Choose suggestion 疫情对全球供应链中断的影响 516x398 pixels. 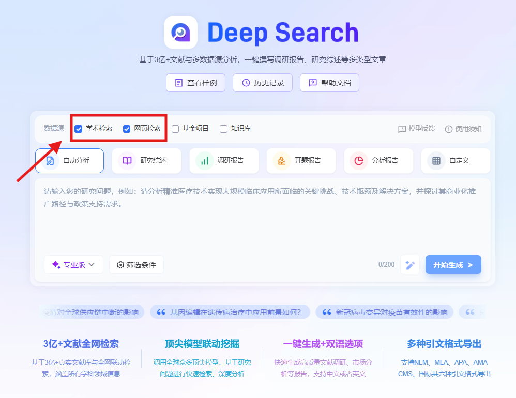click(92, 312)
